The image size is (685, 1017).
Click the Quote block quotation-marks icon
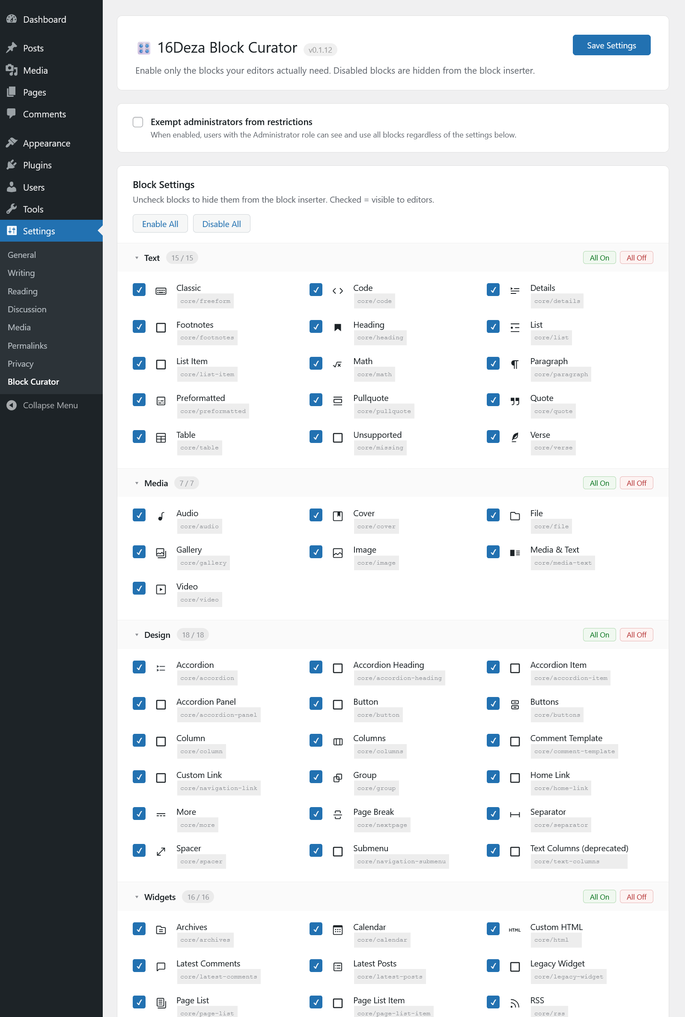(x=515, y=401)
